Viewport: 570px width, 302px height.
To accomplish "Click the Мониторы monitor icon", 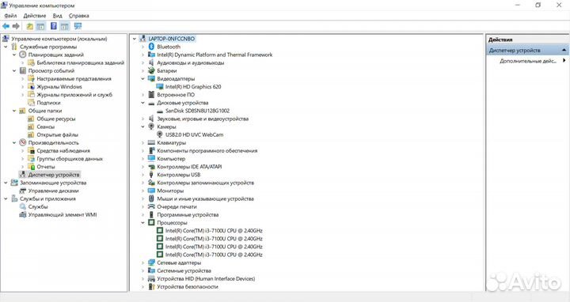I will tap(151, 191).
